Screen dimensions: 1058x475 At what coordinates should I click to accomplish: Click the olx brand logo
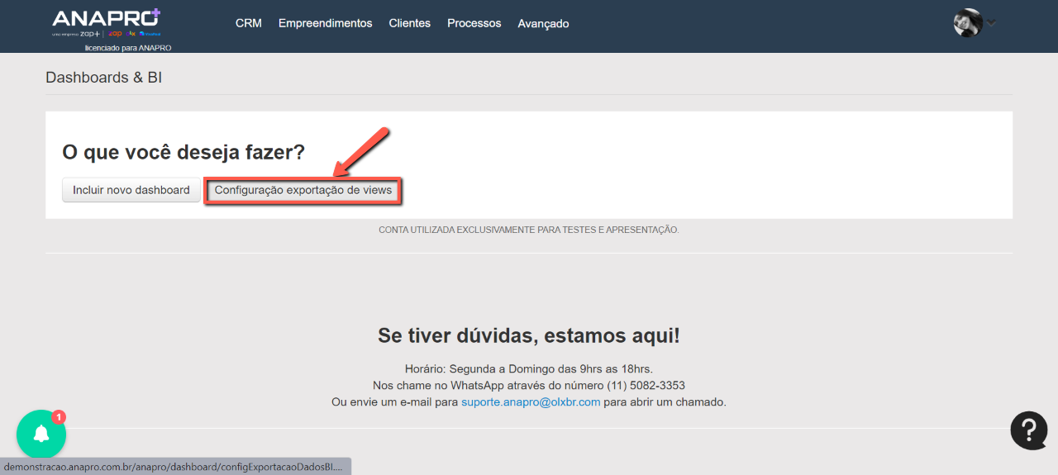pyautogui.click(x=131, y=34)
